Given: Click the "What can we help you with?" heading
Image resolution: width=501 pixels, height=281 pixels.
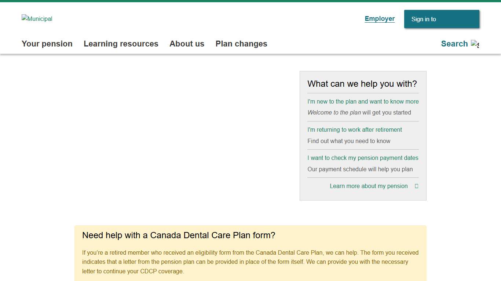Looking at the screenshot, I should [x=362, y=84].
